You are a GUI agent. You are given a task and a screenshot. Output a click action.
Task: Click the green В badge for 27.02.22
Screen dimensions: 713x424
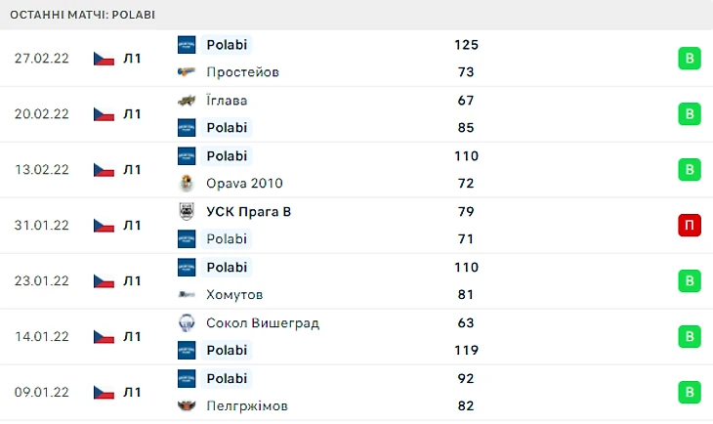pyautogui.click(x=690, y=58)
